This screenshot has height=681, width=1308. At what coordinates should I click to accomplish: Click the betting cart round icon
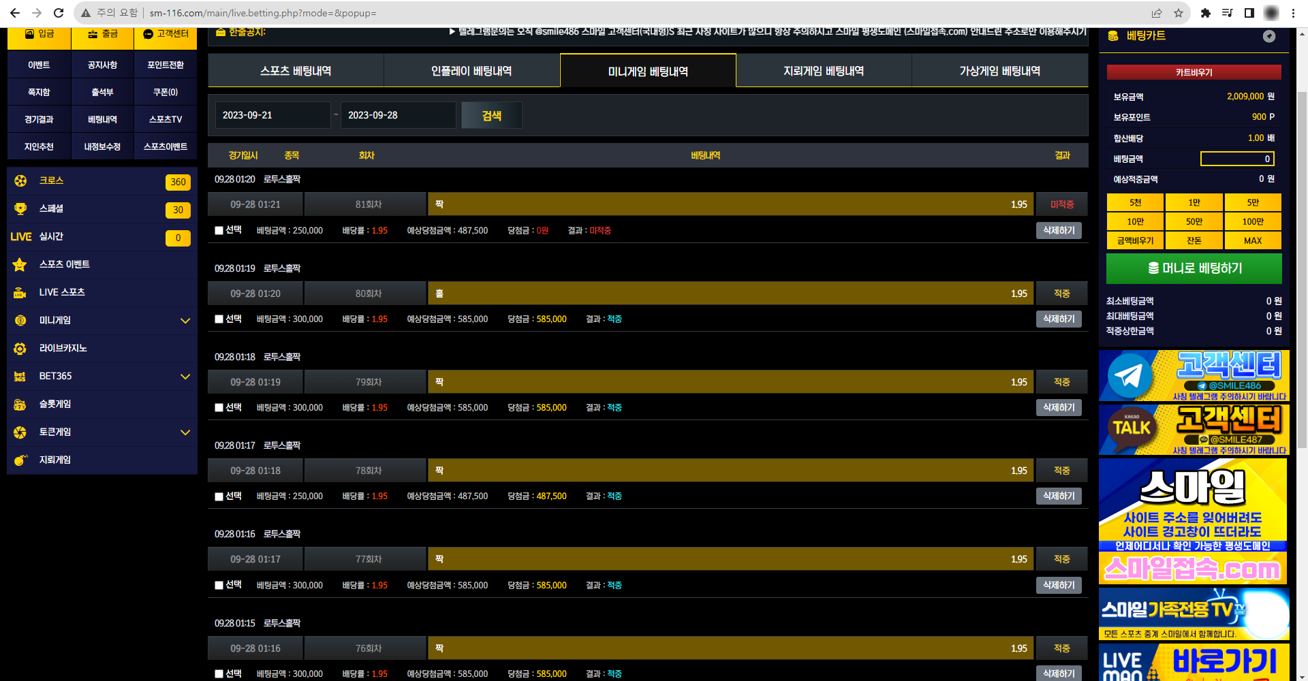click(1268, 36)
